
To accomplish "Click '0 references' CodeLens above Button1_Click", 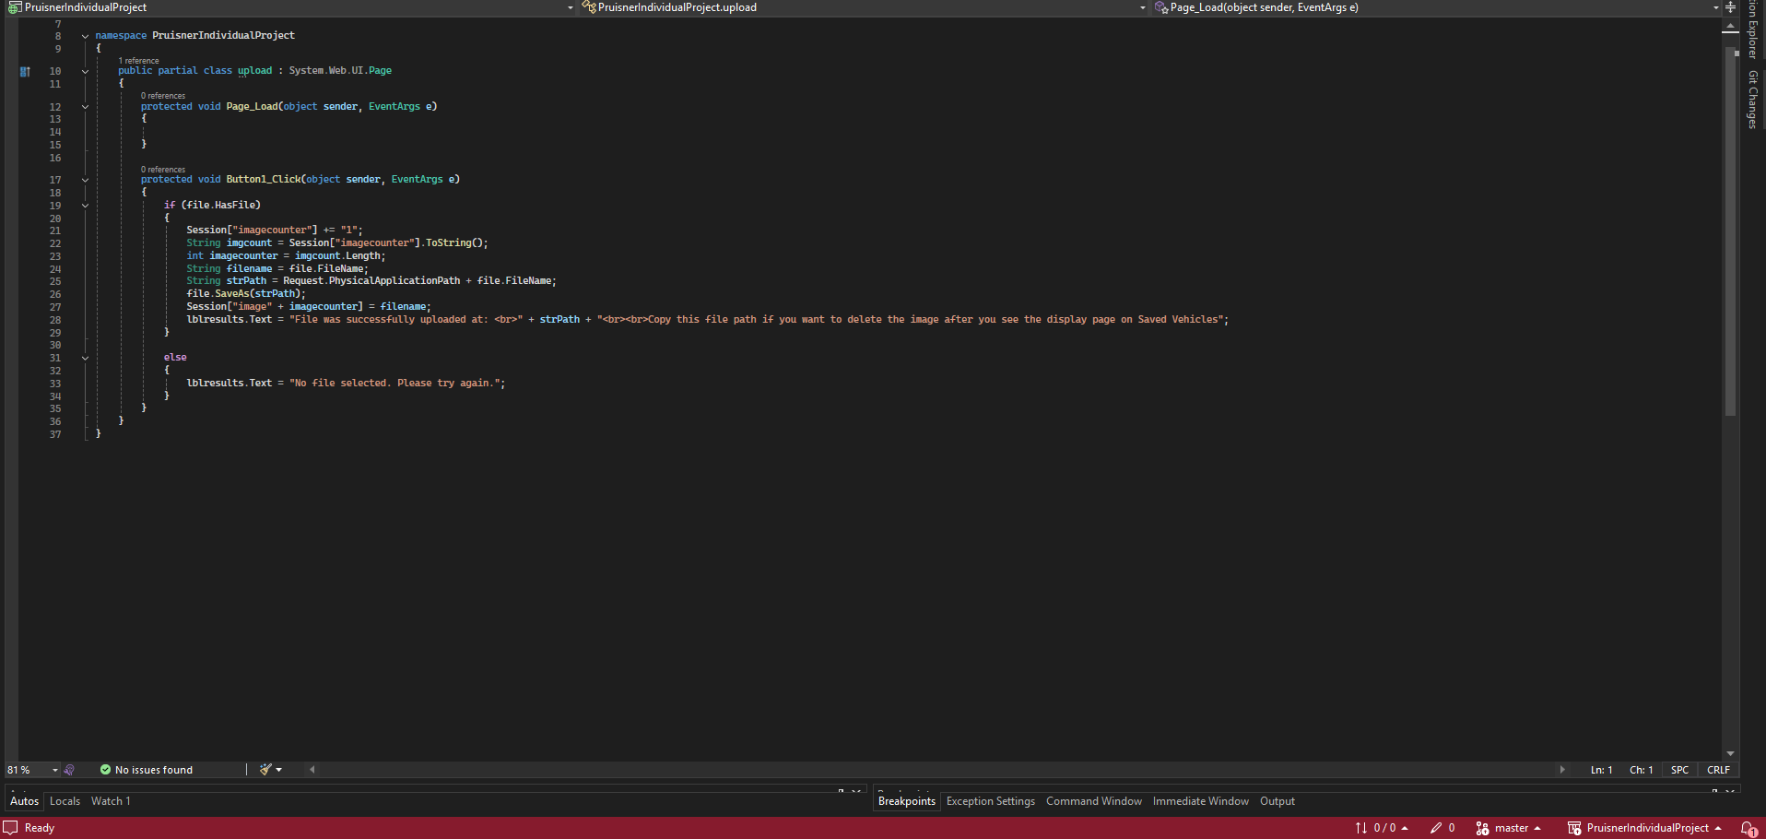I will [163, 170].
